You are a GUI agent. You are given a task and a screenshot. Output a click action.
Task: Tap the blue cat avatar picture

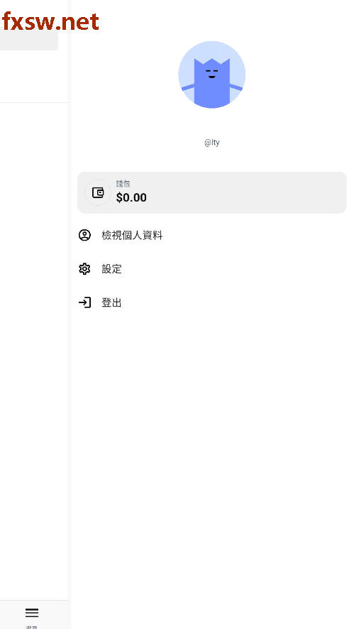[x=211, y=75]
